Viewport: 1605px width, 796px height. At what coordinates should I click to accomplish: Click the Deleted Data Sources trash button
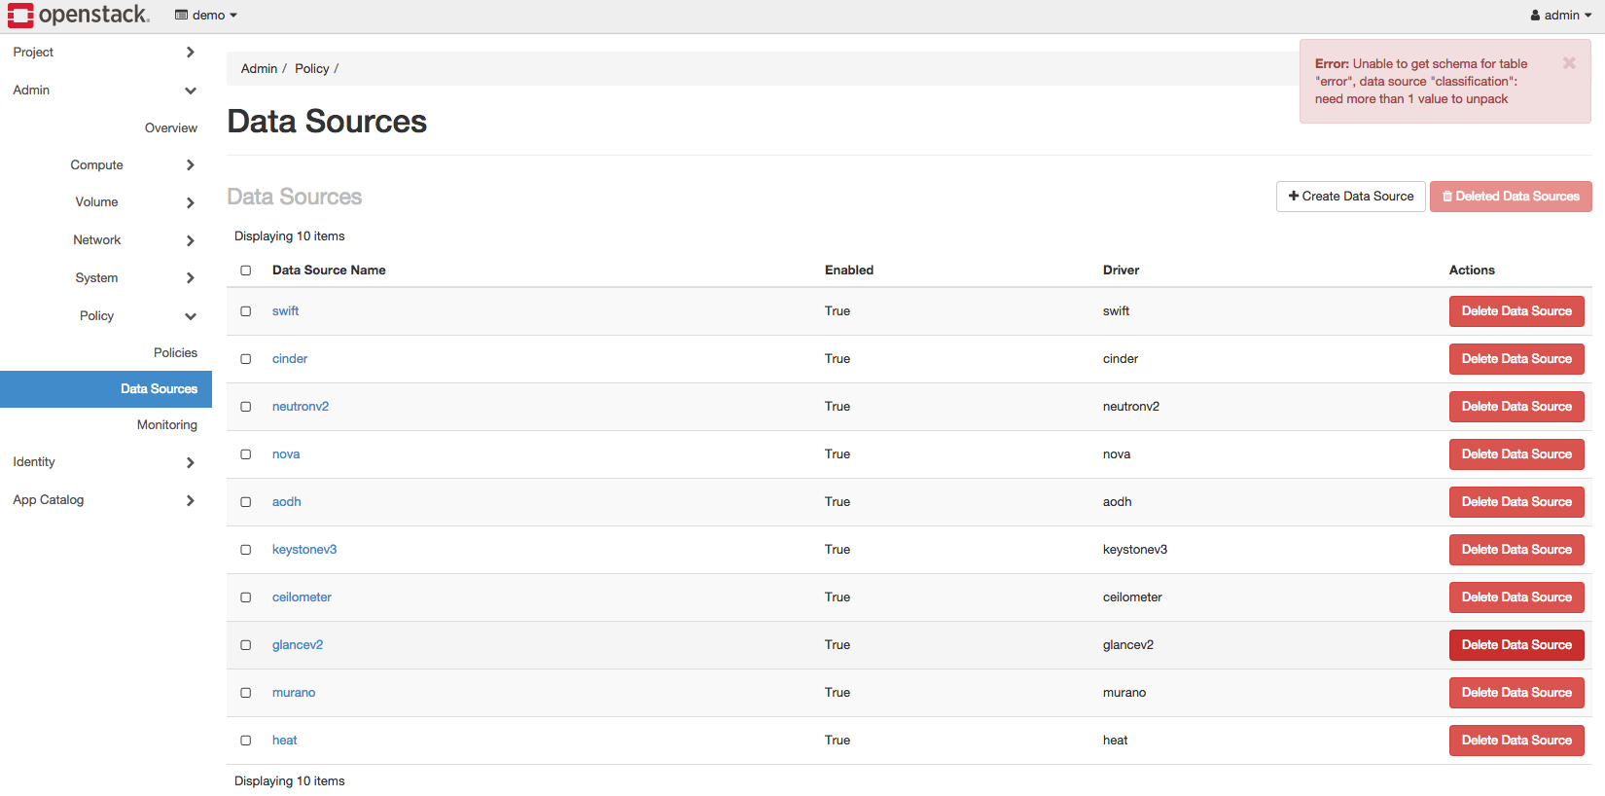[x=1511, y=197]
